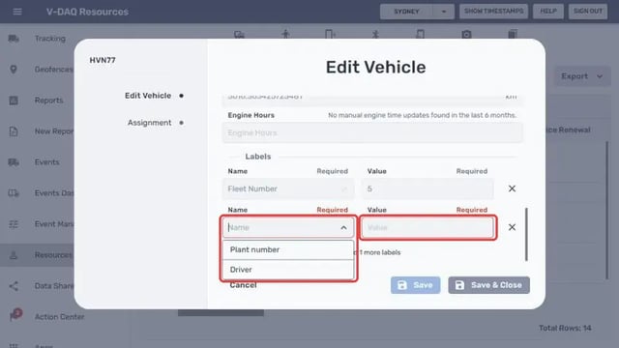The width and height of the screenshot is (619, 348).
Task: Go to the Edit Vehicle section
Action: click(x=148, y=96)
